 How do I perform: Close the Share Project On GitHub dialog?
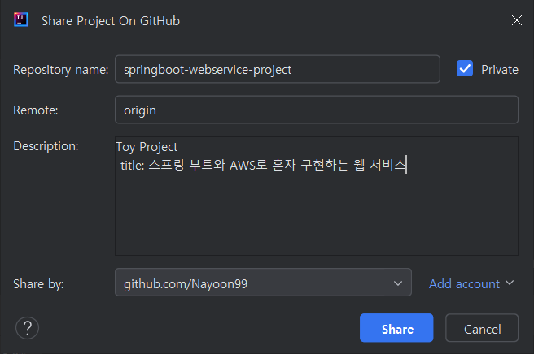(517, 20)
